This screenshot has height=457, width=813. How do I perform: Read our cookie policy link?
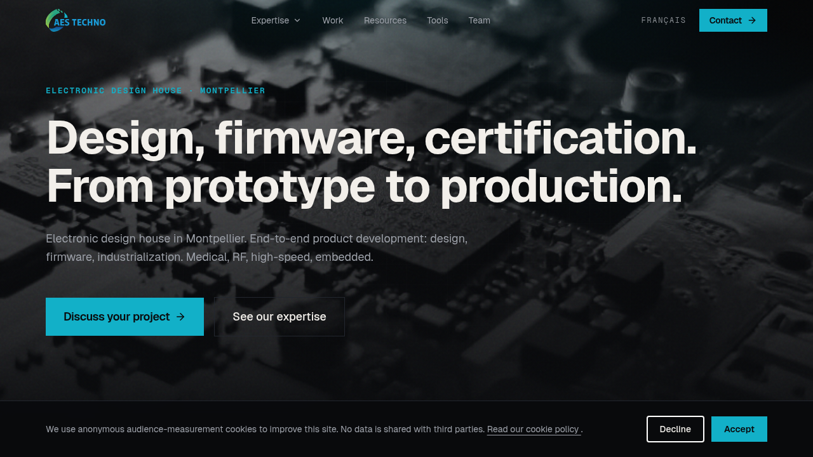point(534,429)
